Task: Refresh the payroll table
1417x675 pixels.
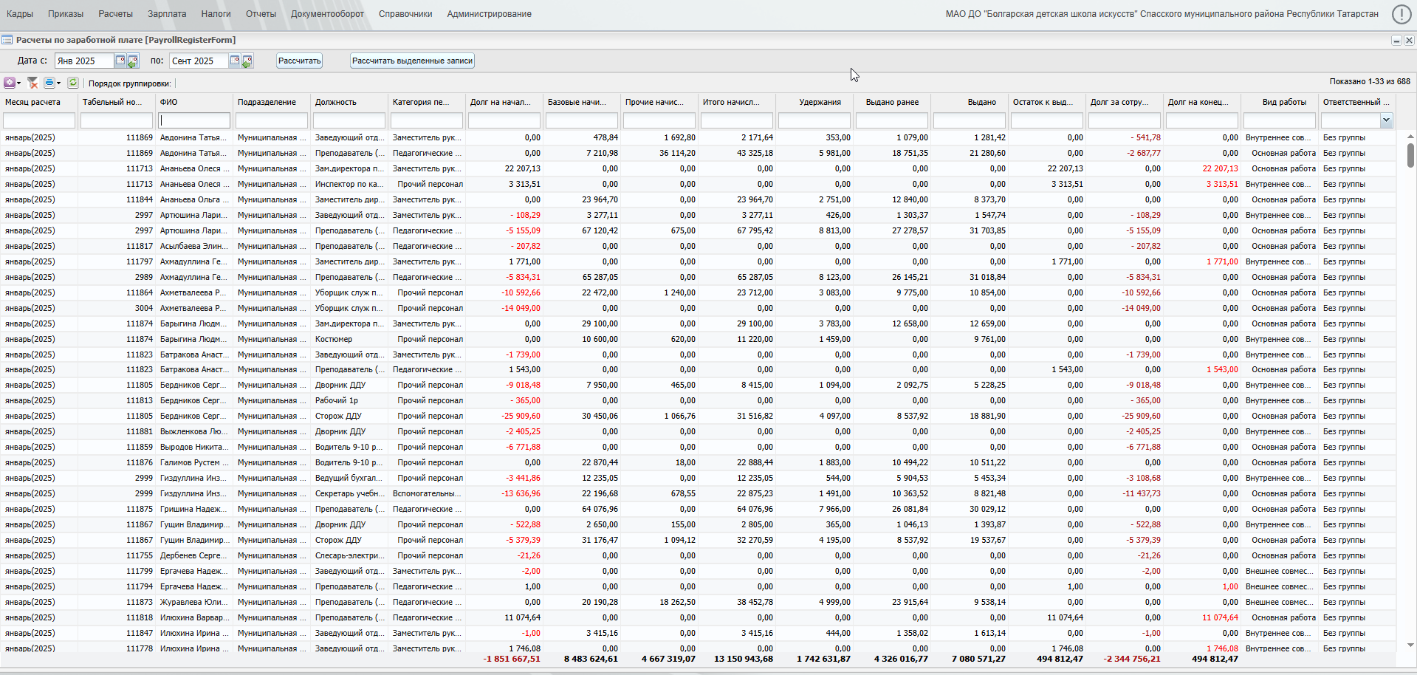Action: [x=73, y=83]
